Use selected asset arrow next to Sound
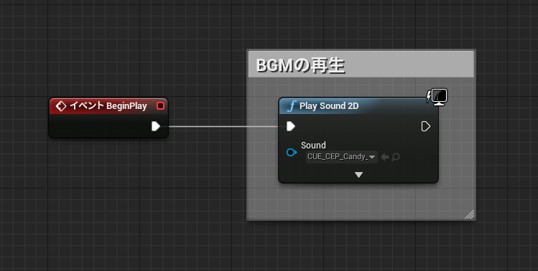The height and width of the screenshot is (271, 538). pyautogui.click(x=385, y=157)
